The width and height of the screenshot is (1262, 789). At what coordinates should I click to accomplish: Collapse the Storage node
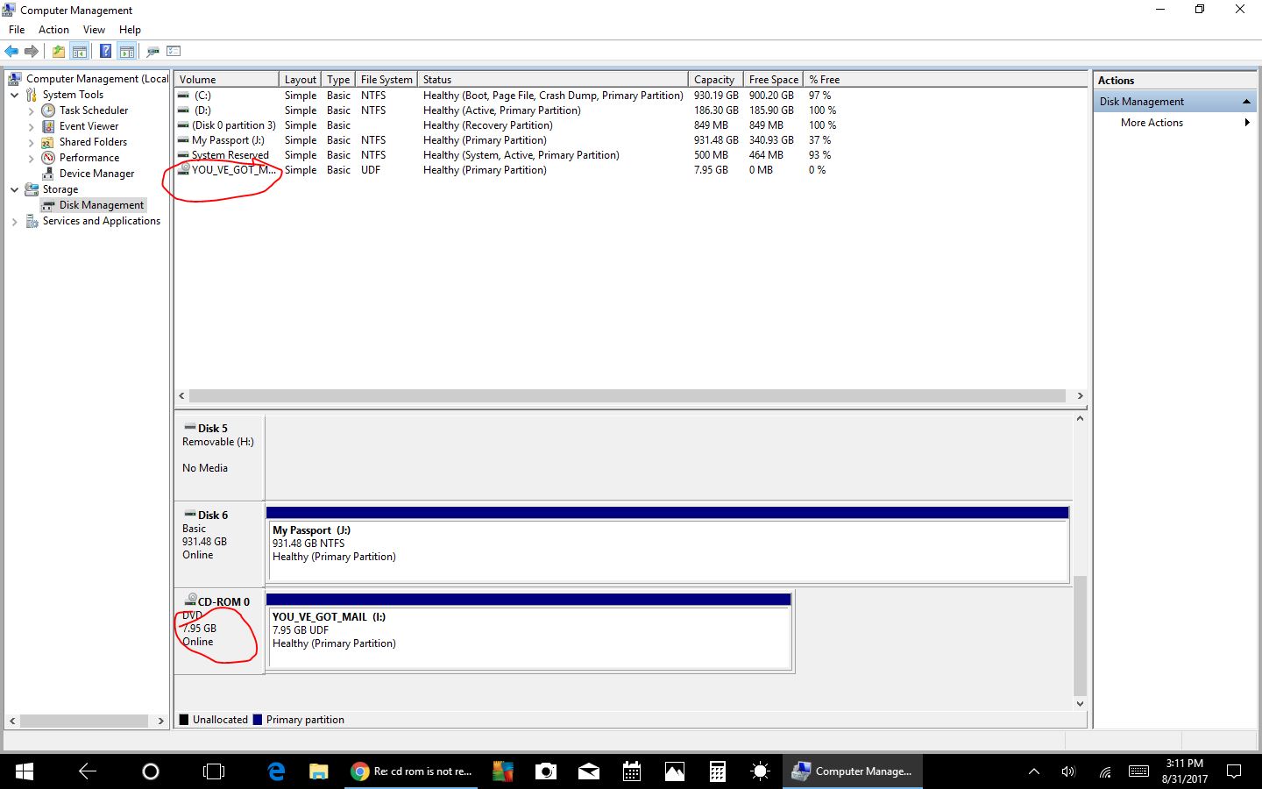14,188
